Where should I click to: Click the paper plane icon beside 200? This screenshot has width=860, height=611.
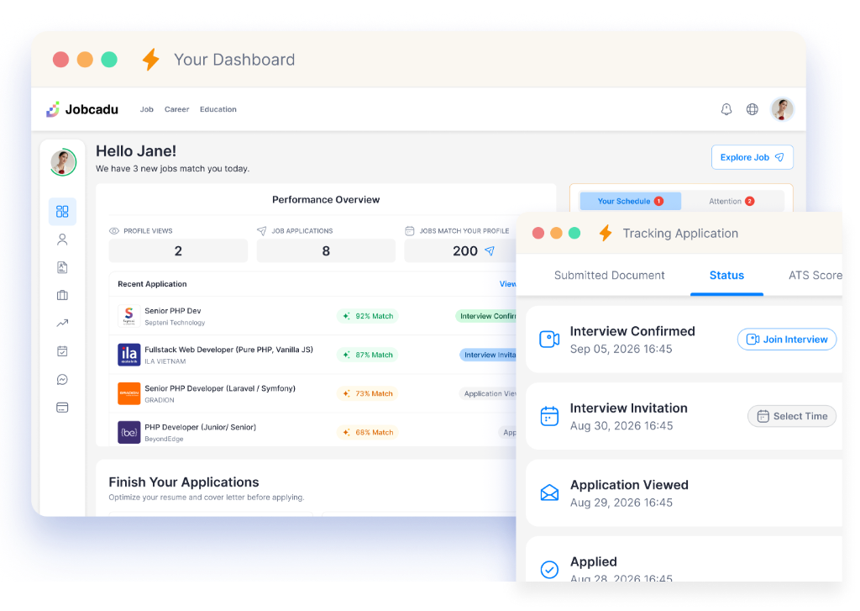(x=490, y=251)
